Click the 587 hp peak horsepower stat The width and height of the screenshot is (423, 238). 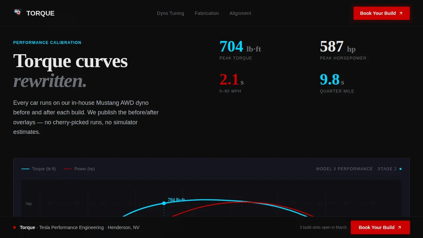[x=343, y=50]
